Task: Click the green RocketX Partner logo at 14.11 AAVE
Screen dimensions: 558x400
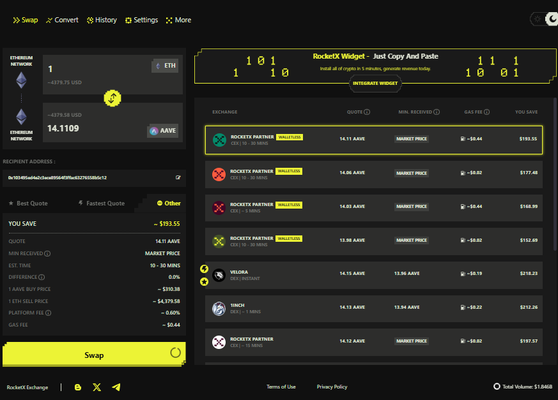Action: pos(220,140)
